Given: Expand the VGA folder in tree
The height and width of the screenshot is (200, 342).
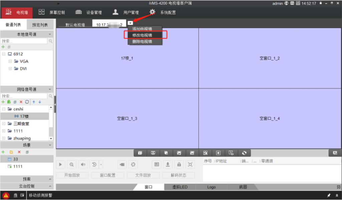Looking at the screenshot, I should click(x=10, y=61).
